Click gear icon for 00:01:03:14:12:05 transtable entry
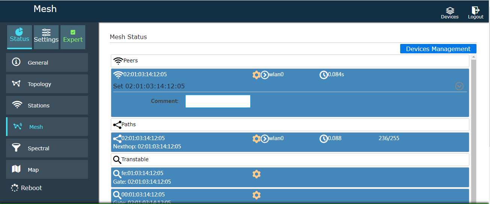490x204 pixels. click(x=256, y=195)
